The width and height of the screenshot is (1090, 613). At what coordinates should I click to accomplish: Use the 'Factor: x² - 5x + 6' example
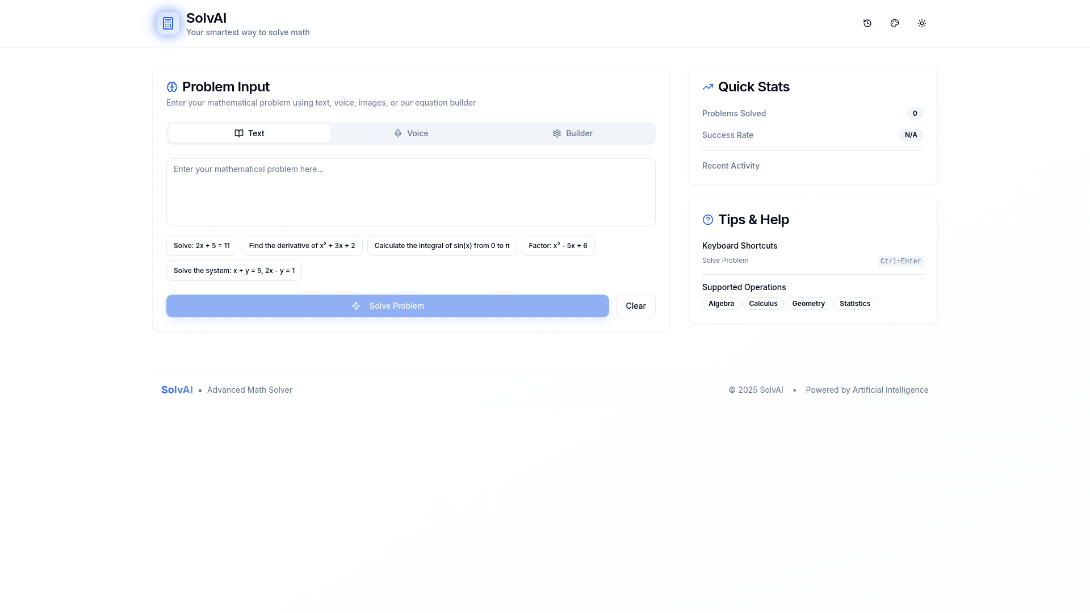click(558, 246)
